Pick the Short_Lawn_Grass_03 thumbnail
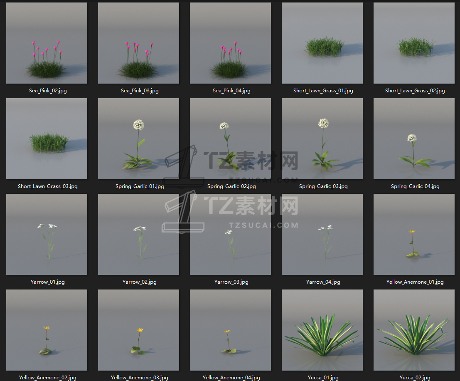 tap(47, 139)
